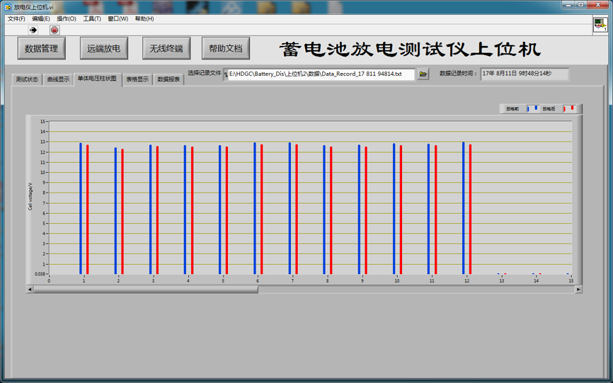613x383 pixels.
Task: Click the Run arrow icon in toolbar
Action: click(x=33, y=30)
